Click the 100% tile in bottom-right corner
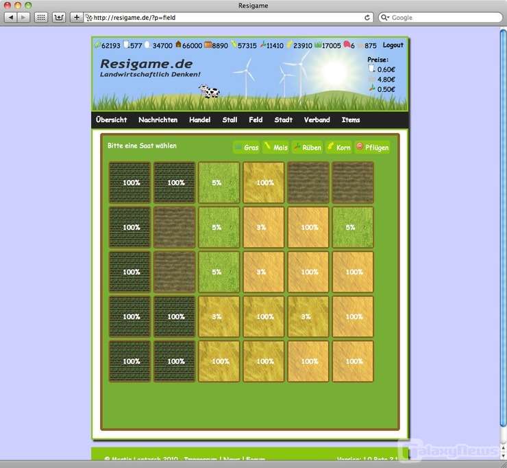 coord(353,361)
